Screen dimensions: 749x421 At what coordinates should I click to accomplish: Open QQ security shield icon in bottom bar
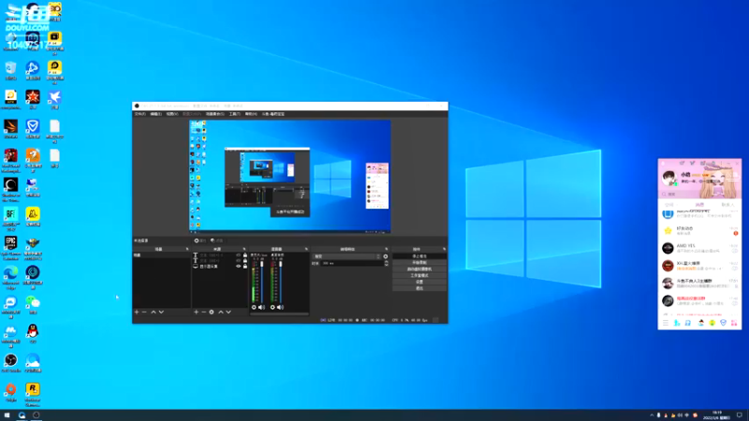point(723,323)
